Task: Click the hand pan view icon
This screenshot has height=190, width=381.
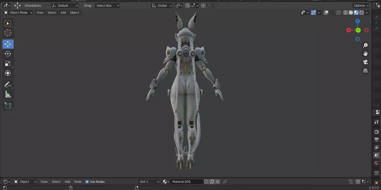Action: tap(365, 54)
